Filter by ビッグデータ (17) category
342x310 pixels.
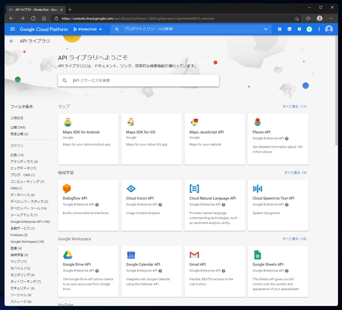pos(23,168)
